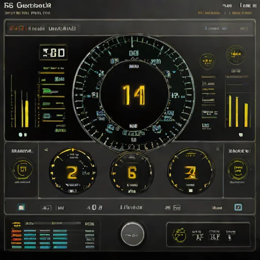Expand the small marker right of the third gauge
Image resolution: width=260 pixels, height=260 pixels.
[x=218, y=149]
